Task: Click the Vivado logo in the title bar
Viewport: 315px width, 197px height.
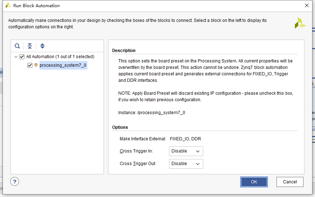Action: coord(8,5)
